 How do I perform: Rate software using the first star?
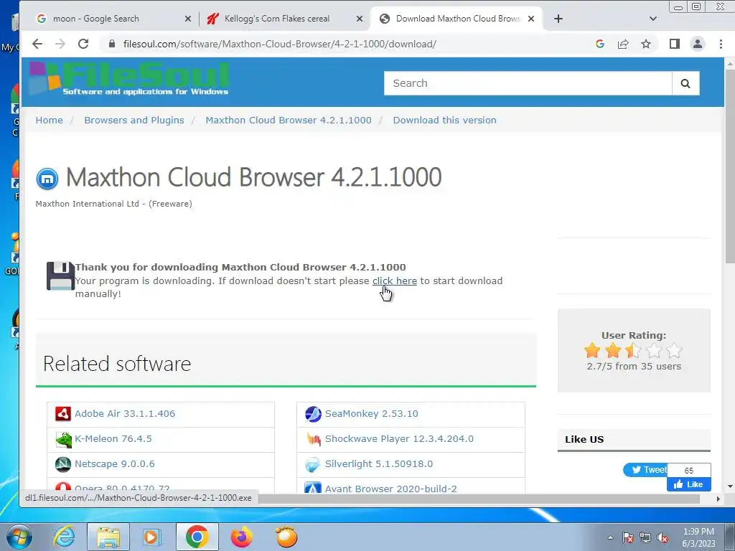point(592,350)
